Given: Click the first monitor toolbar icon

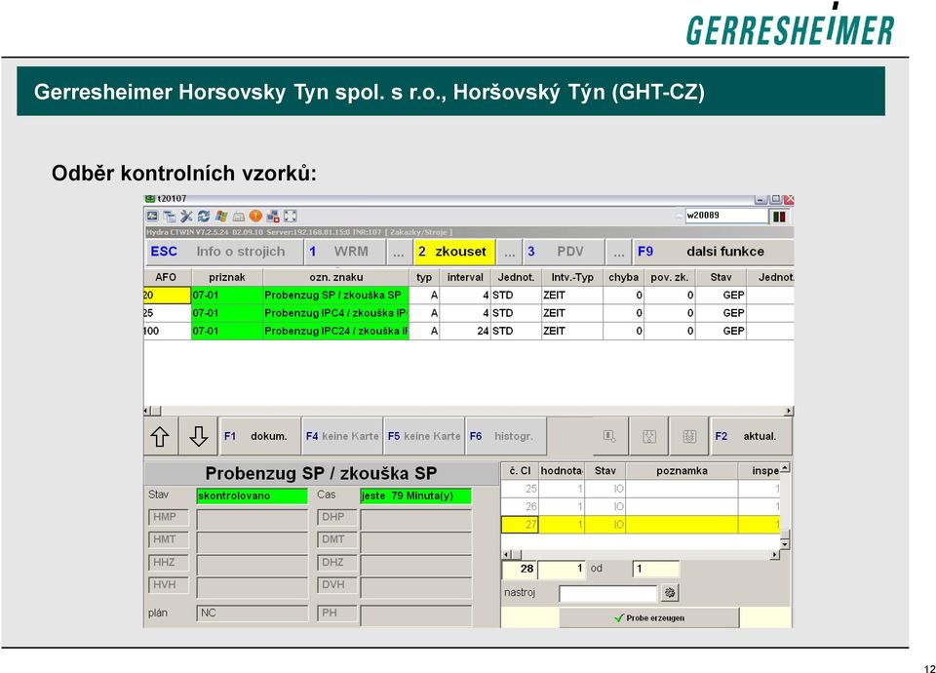Looking at the screenshot, I should click(152, 217).
